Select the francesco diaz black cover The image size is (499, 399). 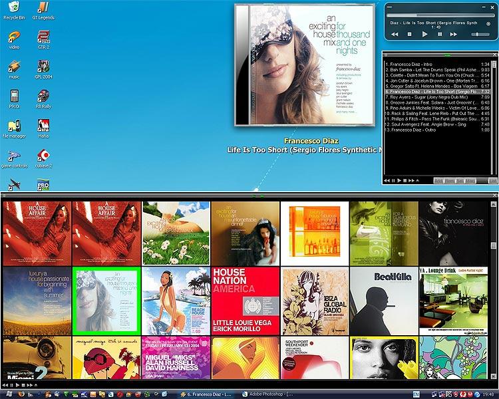click(453, 233)
